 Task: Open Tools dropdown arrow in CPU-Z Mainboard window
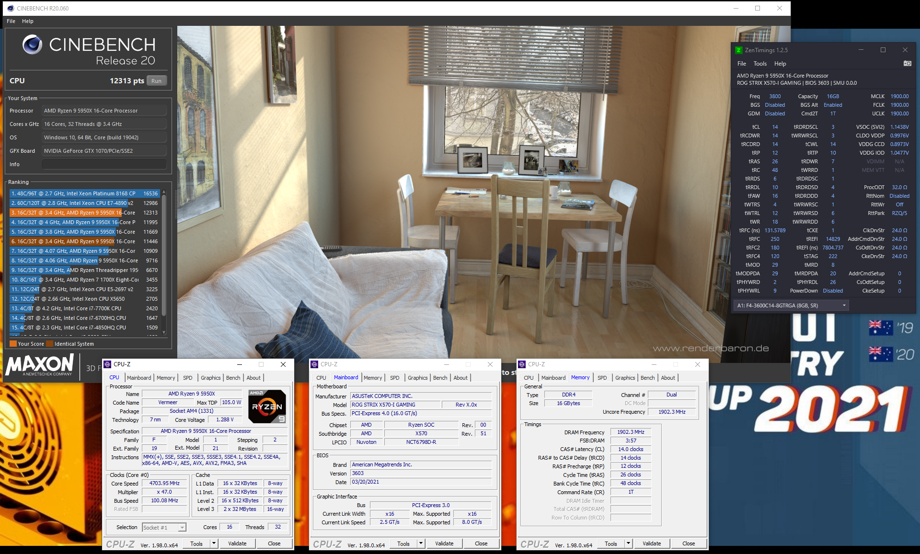tap(421, 543)
